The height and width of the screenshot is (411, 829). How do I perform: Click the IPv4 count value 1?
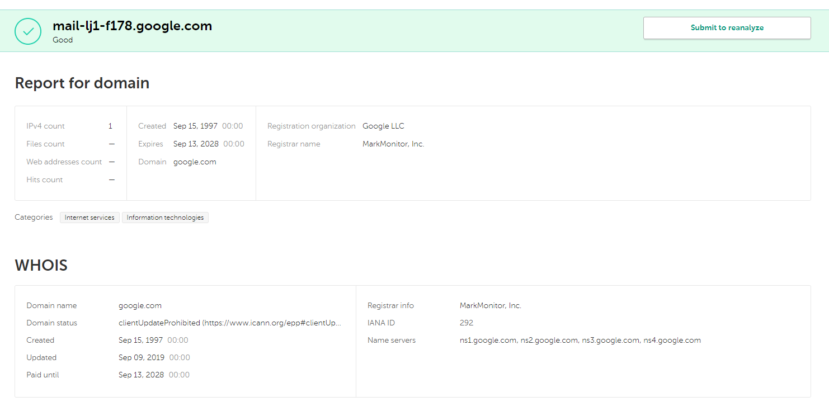pos(110,126)
